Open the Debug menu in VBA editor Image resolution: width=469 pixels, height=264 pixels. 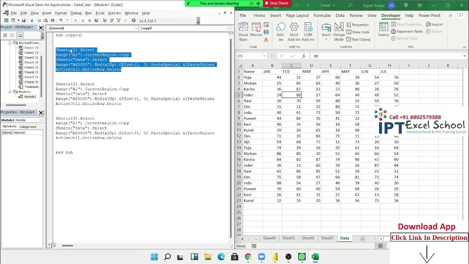[x=76, y=13]
